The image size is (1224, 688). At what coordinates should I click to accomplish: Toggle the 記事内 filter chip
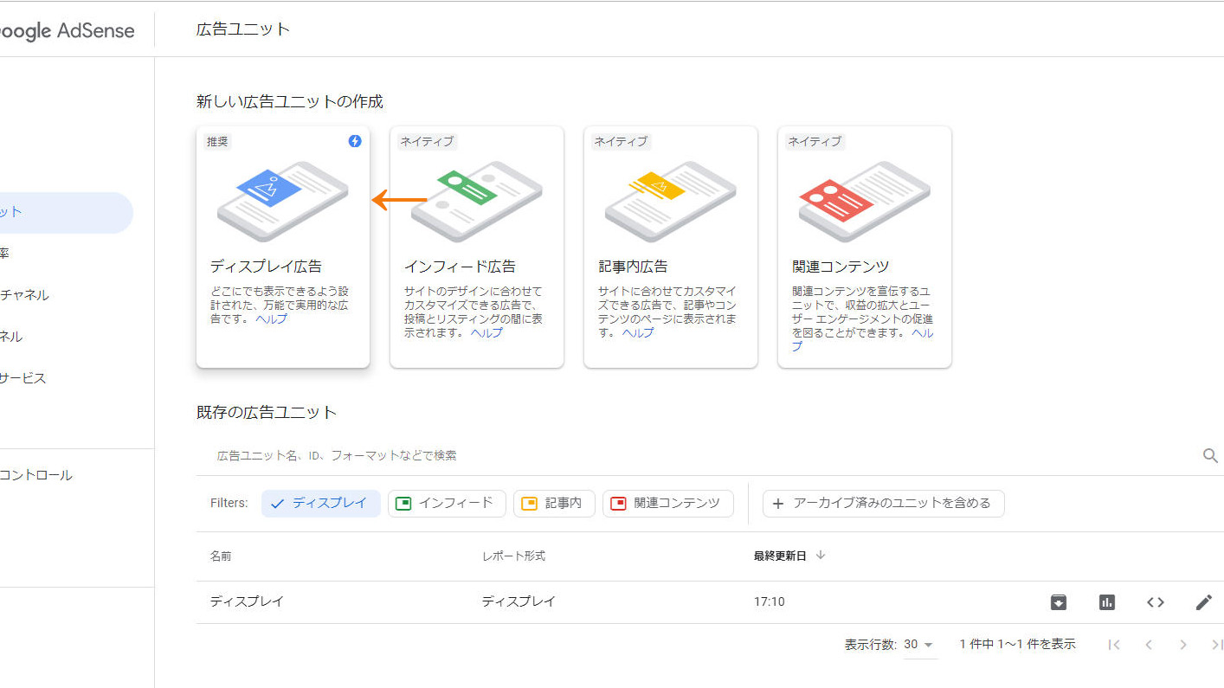tap(554, 503)
